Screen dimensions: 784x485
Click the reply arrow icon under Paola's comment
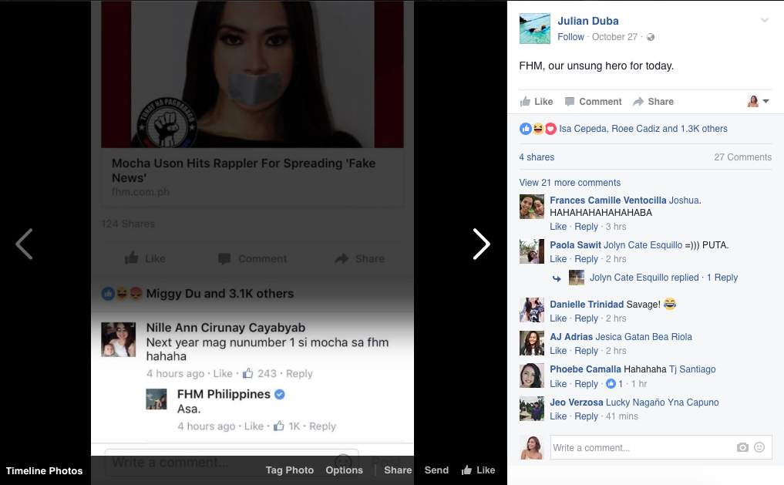(x=557, y=278)
